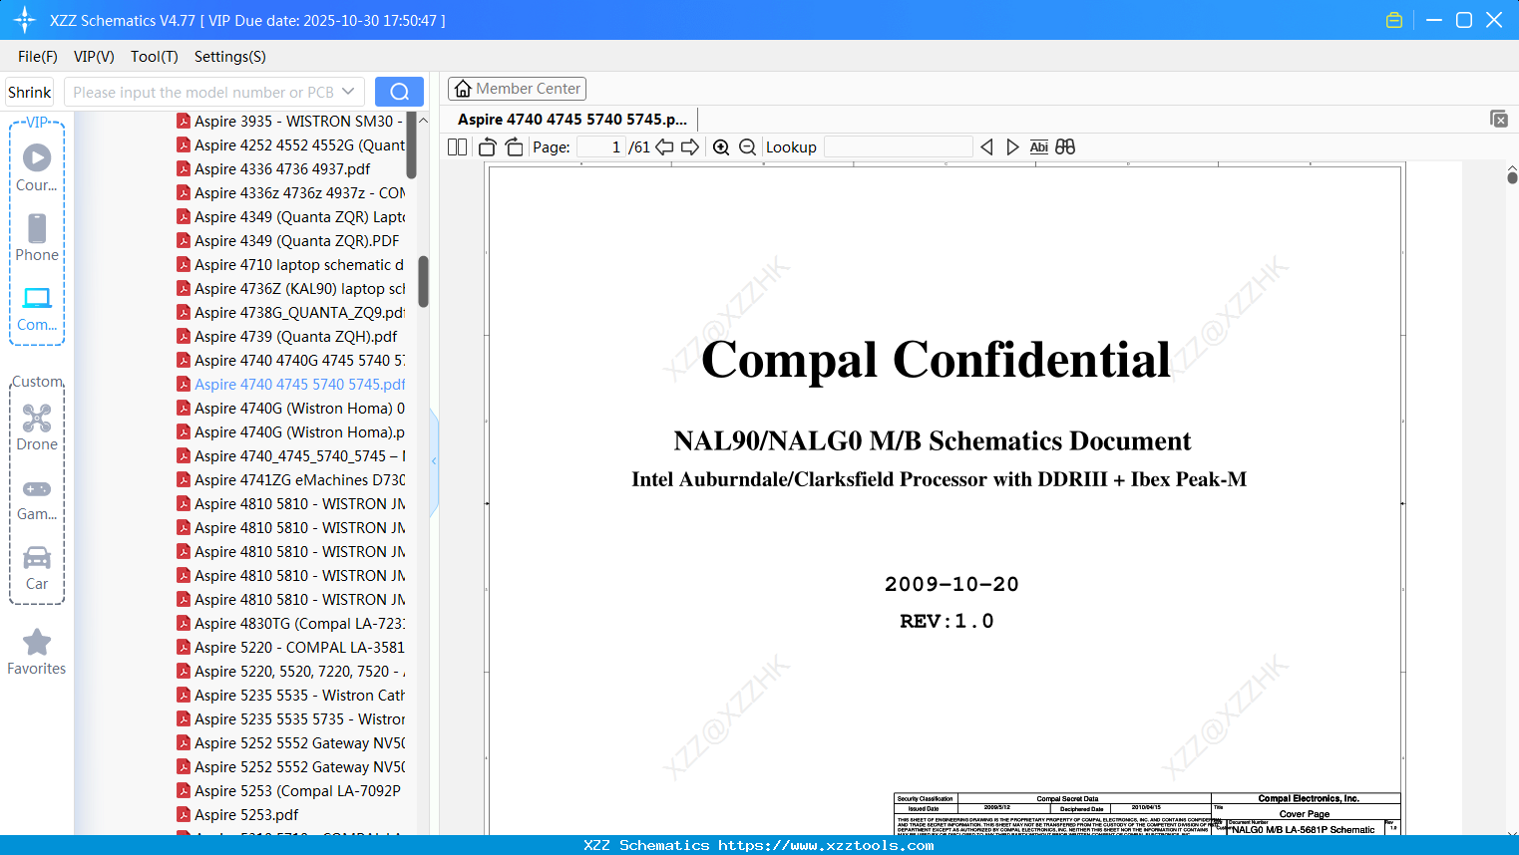
Task: Click the binoculars search icon
Action: coord(1065,147)
